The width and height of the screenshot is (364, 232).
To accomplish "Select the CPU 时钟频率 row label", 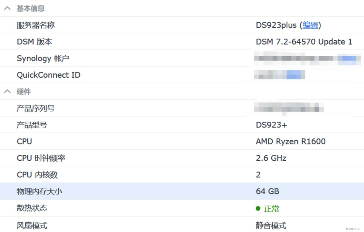I will pos(41,158).
